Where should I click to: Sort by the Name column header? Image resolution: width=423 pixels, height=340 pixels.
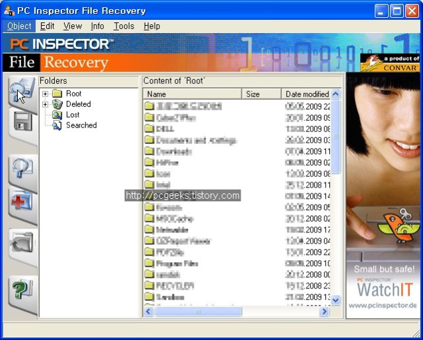(x=192, y=94)
